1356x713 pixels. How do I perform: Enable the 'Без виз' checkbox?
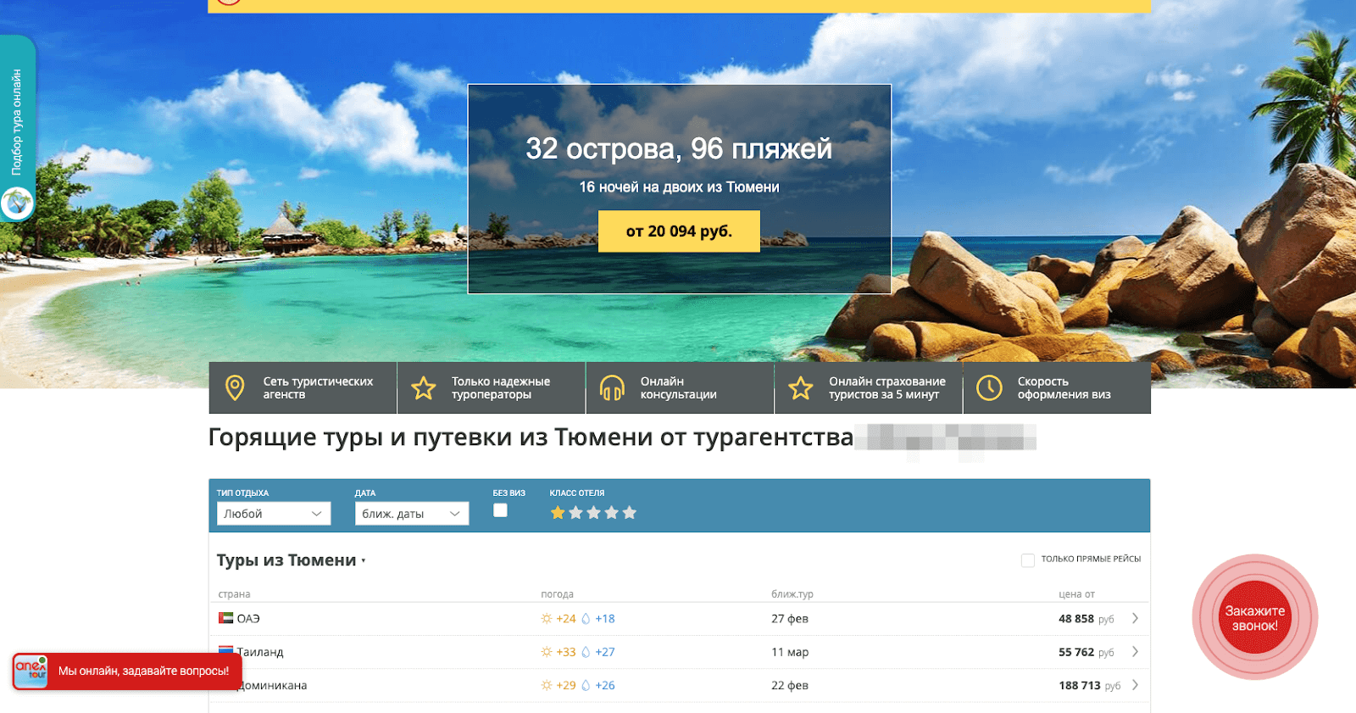pyautogui.click(x=500, y=510)
